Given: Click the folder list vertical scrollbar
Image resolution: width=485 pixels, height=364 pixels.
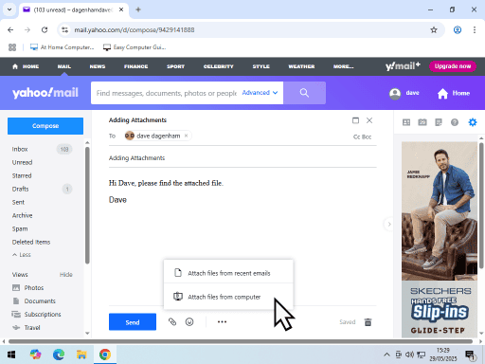Looking at the screenshot, I should click(87, 206).
